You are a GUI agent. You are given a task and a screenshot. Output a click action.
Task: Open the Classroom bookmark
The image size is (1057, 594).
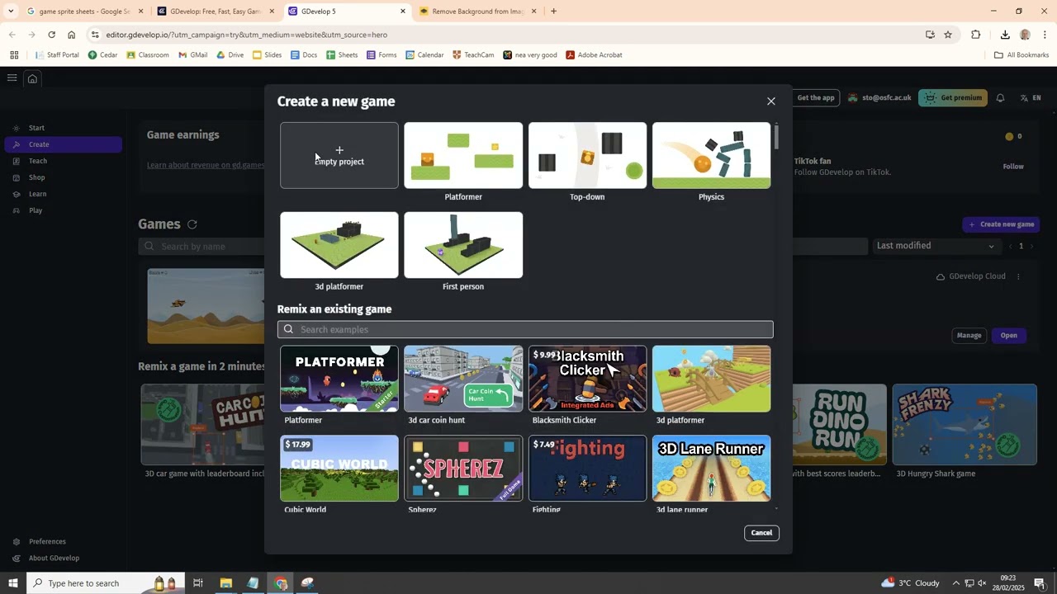pyautogui.click(x=147, y=55)
